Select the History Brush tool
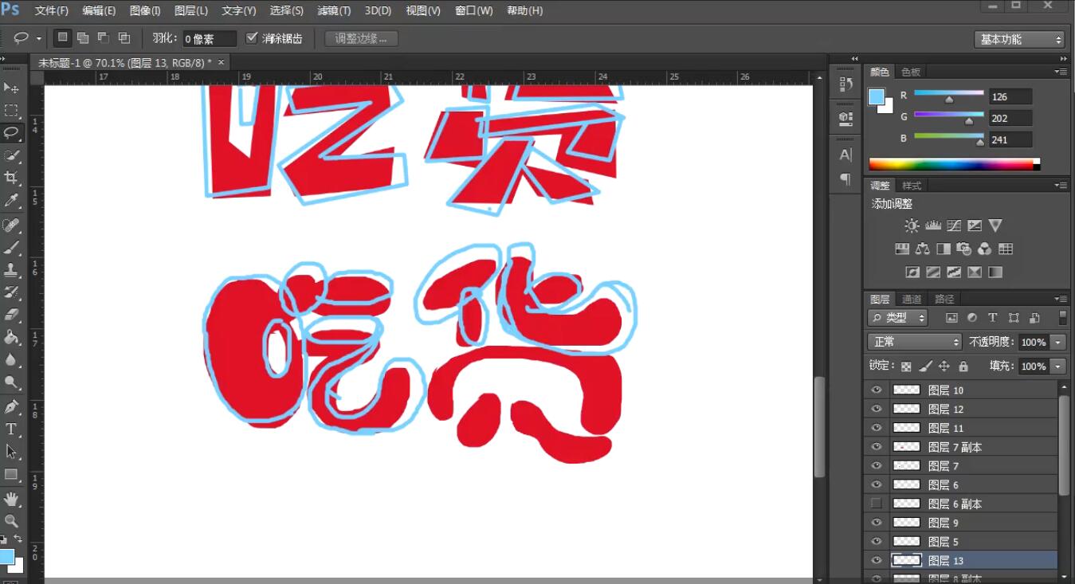Viewport: 1075px width, 584px height. 11,292
